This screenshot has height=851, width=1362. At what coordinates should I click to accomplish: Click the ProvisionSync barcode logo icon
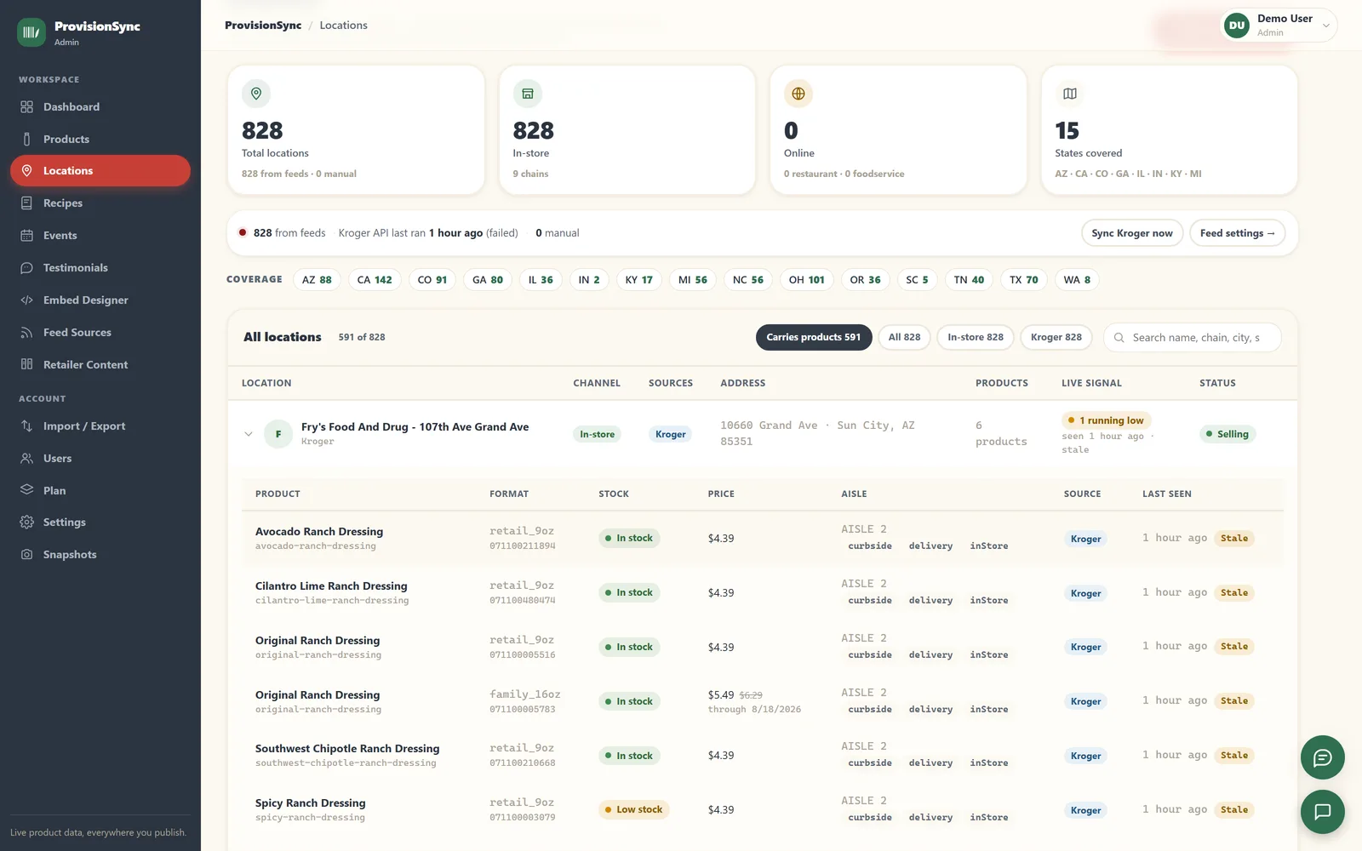click(31, 32)
